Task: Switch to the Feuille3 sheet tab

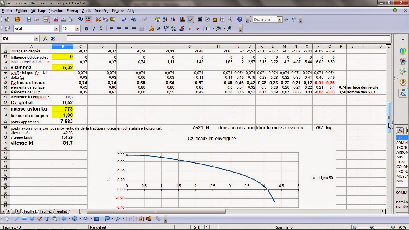Action: [x=61, y=211]
